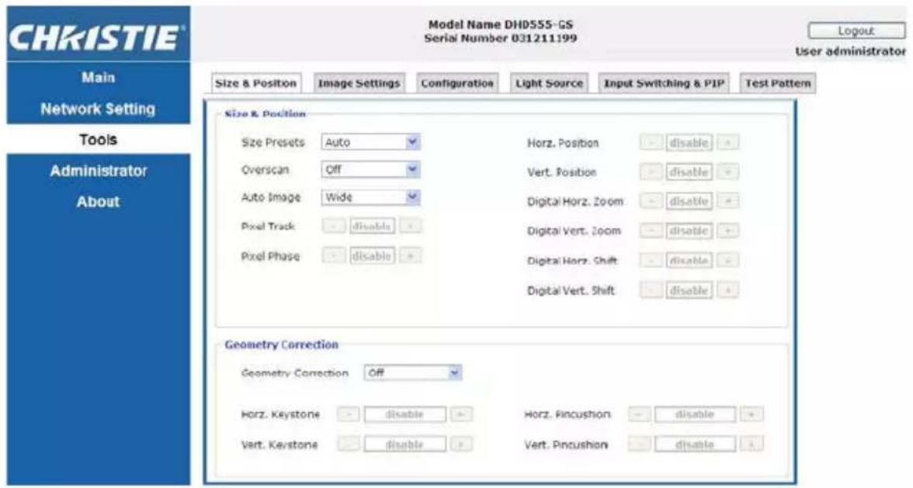Decrease Horz. Position value
The width and height of the screenshot is (913, 488).
651,143
